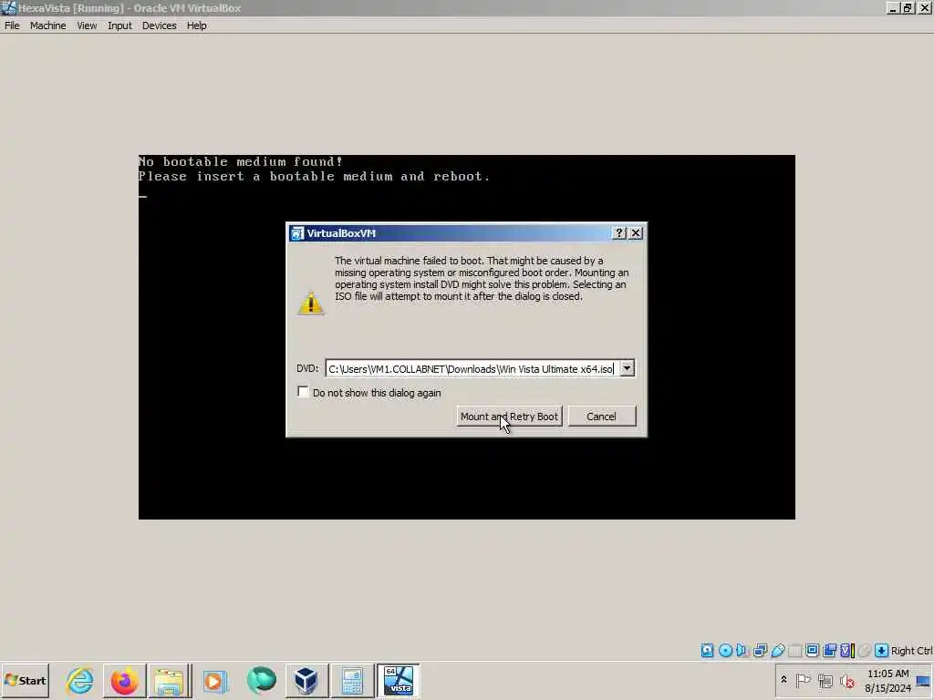Open the Help menu

[x=196, y=26]
